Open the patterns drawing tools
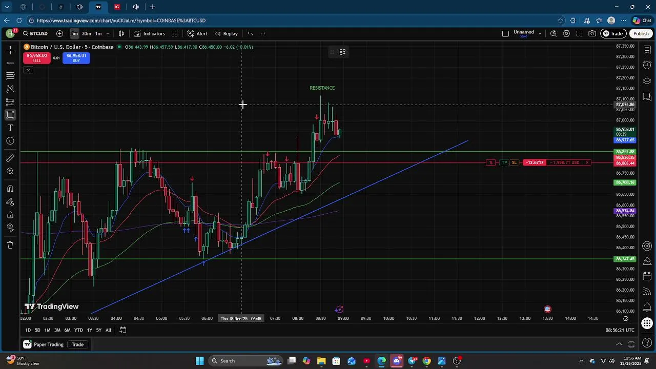 (10, 89)
